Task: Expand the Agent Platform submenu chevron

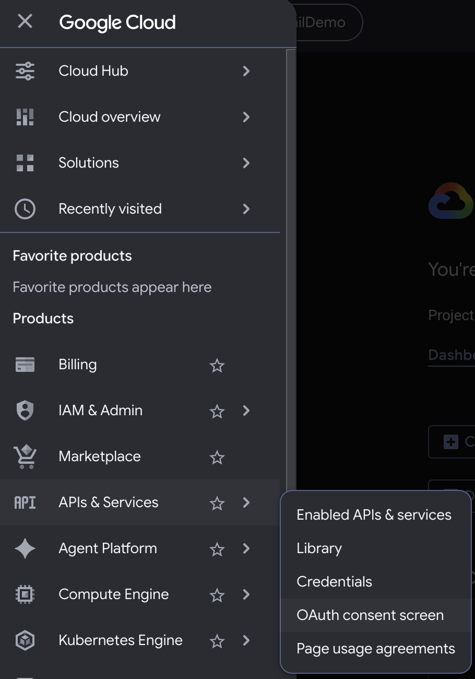Action: click(x=246, y=548)
